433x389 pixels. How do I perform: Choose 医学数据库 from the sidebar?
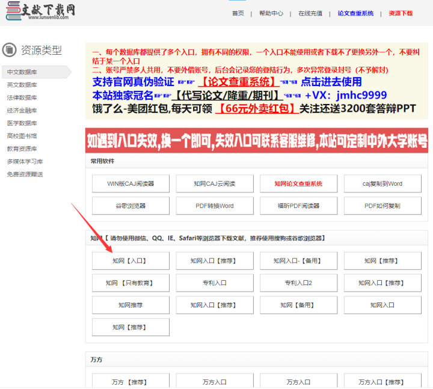[22, 123]
